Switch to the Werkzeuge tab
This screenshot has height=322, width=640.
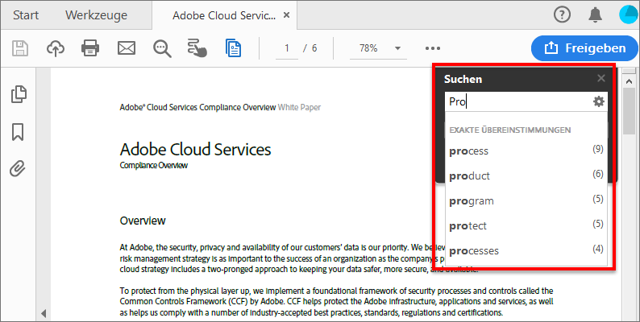pos(95,15)
